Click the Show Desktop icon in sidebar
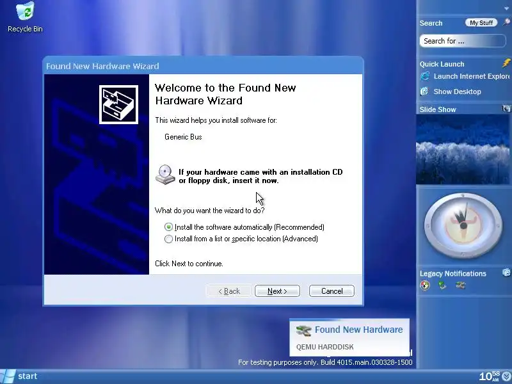This screenshot has height=384, width=512. click(x=424, y=92)
